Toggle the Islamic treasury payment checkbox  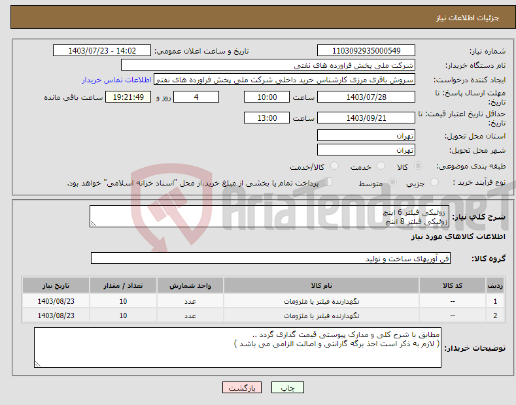pyautogui.click(x=328, y=182)
